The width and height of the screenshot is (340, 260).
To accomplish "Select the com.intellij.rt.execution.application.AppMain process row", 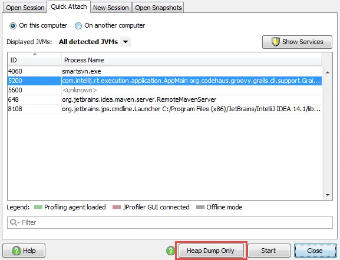I will pos(164,81).
